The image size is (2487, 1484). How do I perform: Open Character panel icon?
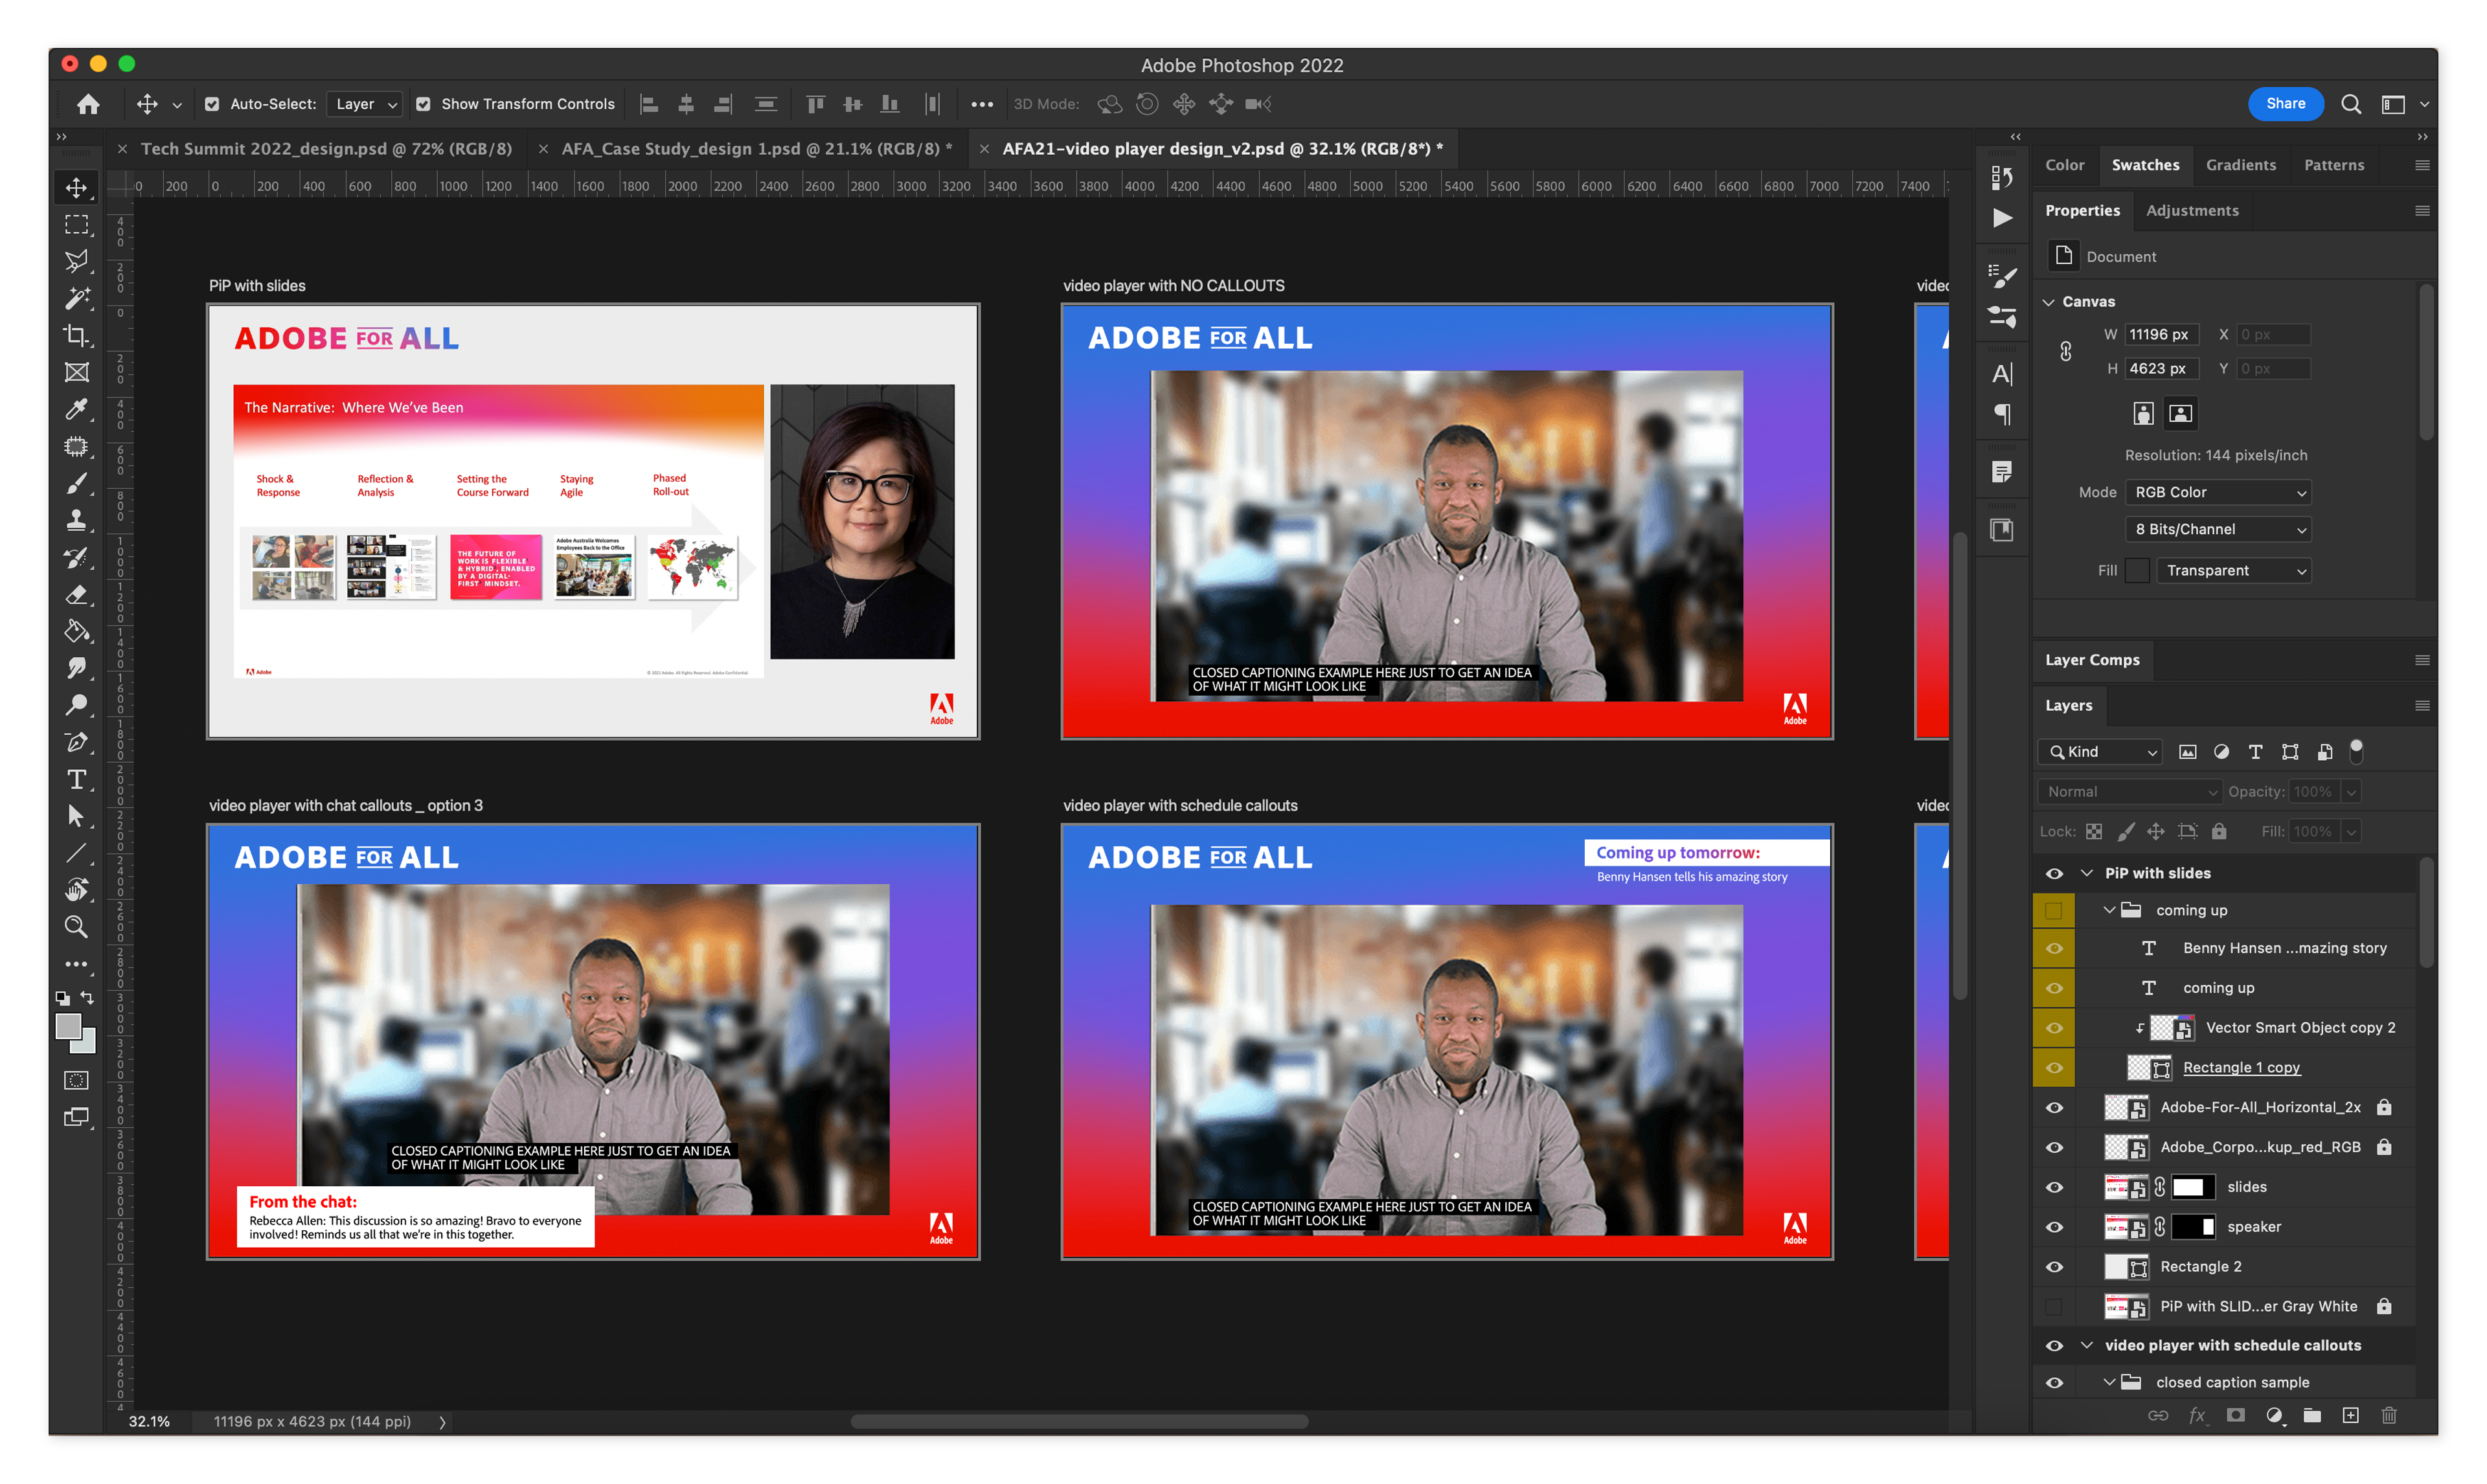coord(2001,374)
